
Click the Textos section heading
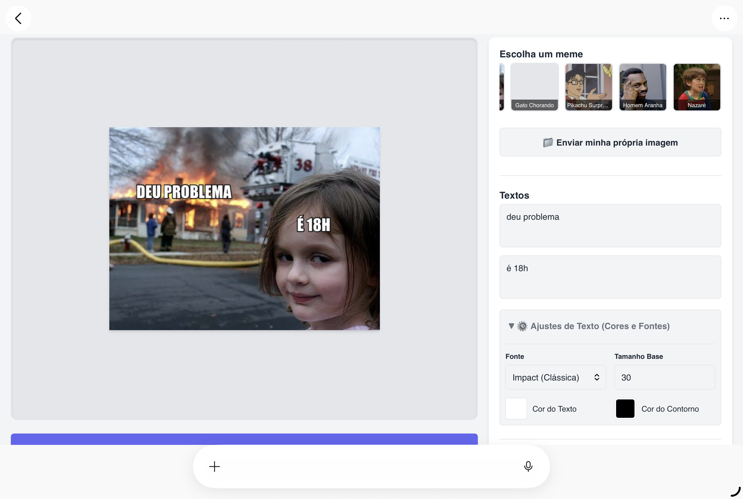coord(514,195)
